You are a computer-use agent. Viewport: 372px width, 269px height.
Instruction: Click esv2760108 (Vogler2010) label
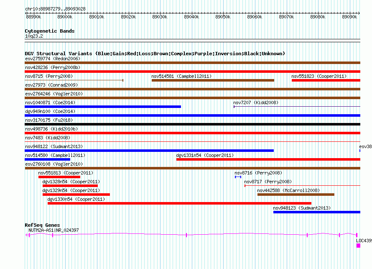tap(54, 164)
